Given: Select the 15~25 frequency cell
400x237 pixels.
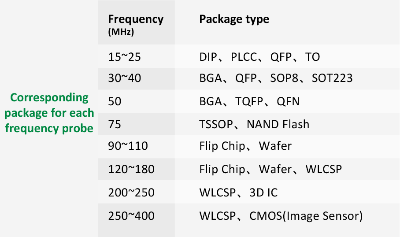Looking at the screenshot, I should coord(124,57).
